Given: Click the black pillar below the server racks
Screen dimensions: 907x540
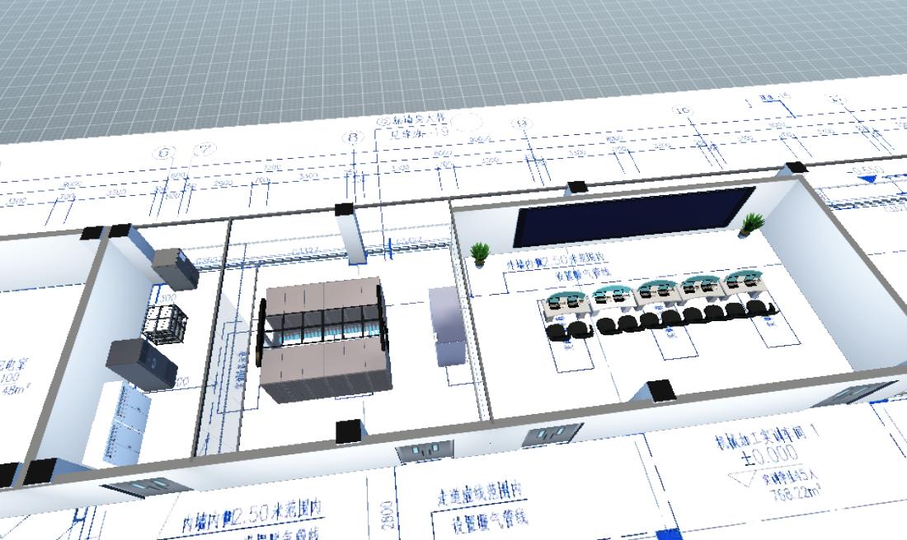Looking at the screenshot, I should click(x=349, y=431).
